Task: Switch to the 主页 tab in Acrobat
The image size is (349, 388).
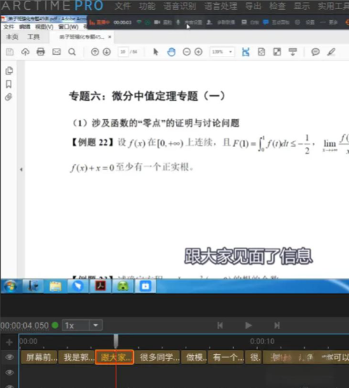Action: coord(12,37)
